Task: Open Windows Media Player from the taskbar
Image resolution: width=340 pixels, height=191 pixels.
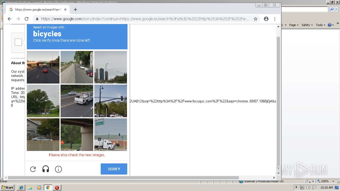Action: 39,188
